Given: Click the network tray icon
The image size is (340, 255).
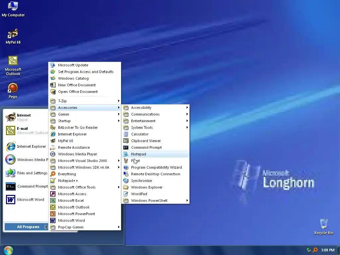Looking at the screenshot, I should point(308,250).
